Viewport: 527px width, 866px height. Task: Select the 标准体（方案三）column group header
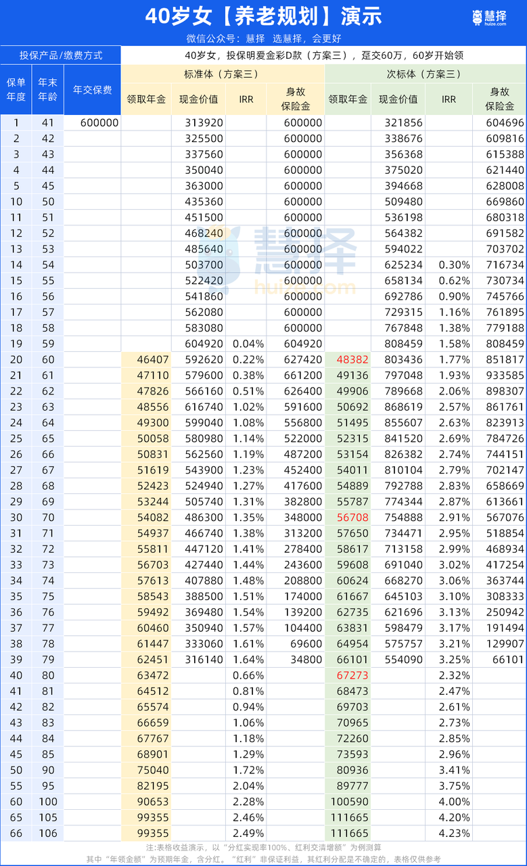(221, 74)
